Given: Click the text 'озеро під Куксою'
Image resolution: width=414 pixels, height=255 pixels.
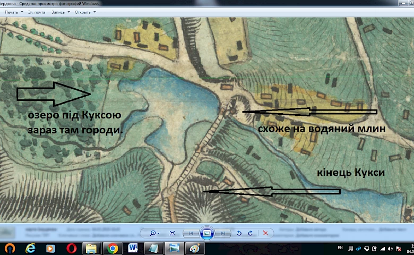Looking at the screenshot, I should (74, 115).
